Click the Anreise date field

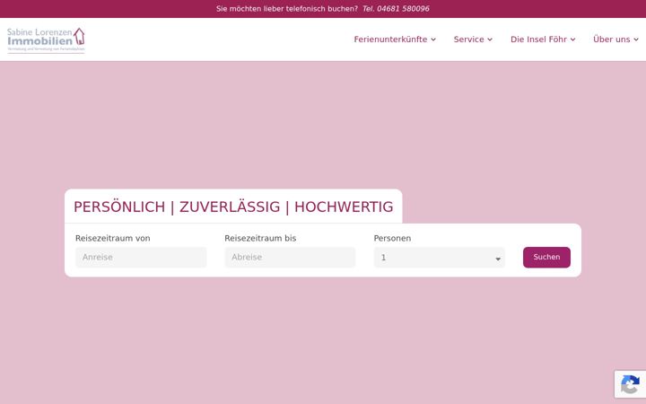click(x=141, y=258)
